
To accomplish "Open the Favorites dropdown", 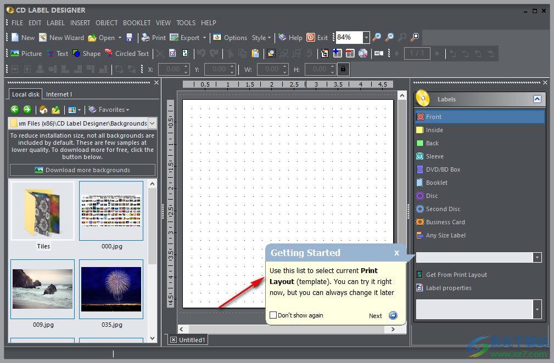I will (x=109, y=110).
